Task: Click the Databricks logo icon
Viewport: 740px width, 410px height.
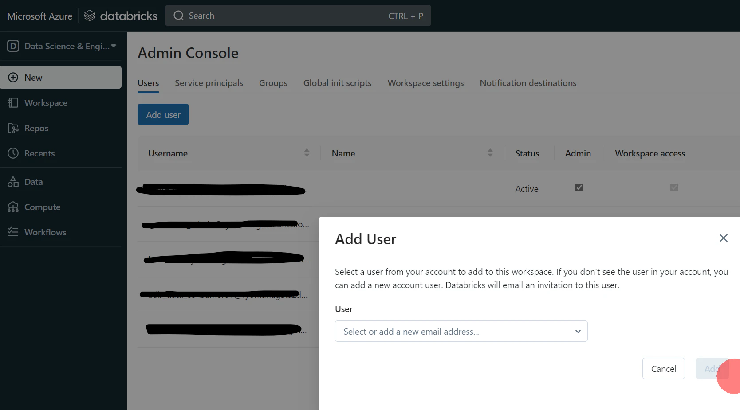Action: (90, 16)
